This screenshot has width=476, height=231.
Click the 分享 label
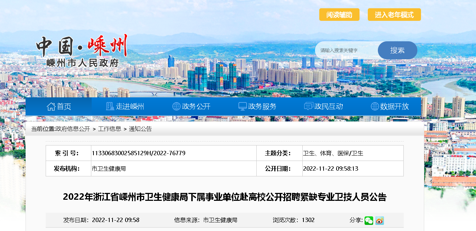click(356, 220)
